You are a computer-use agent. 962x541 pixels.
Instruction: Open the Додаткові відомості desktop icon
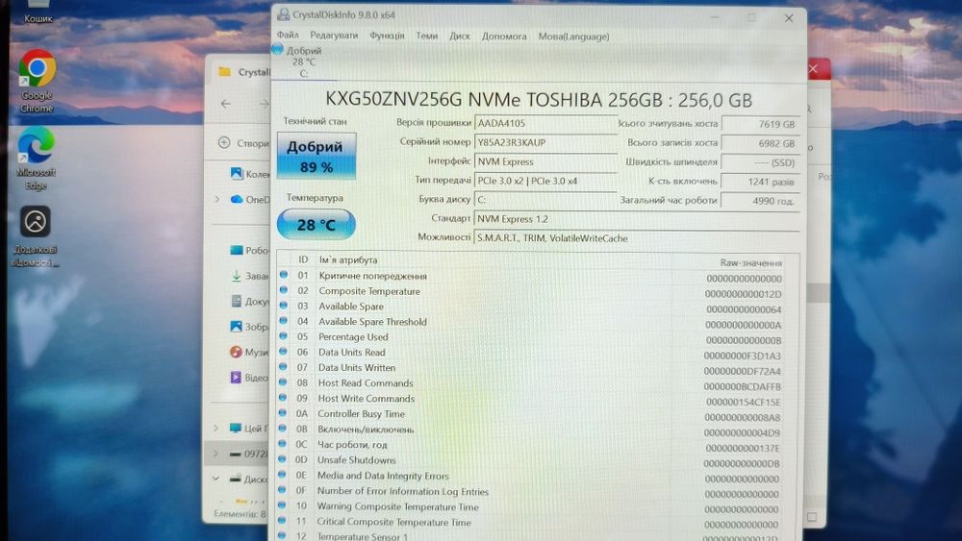[x=36, y=236]
